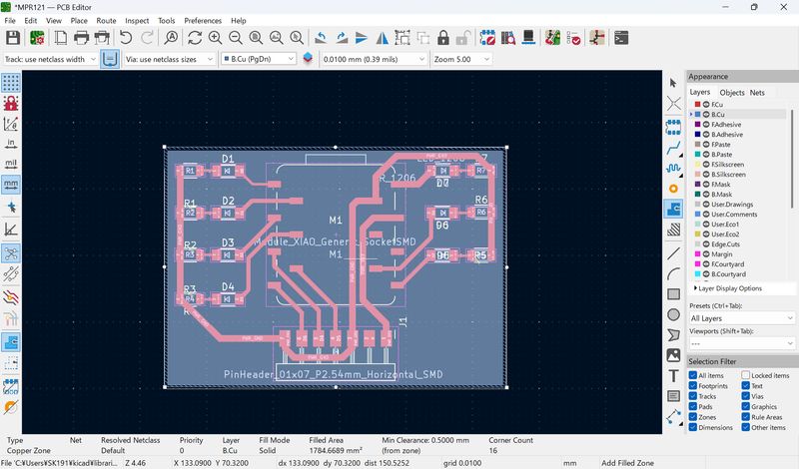This screenshot has width=799, height=469.
Task: Select the Add Via tool
Action: click(x=673, y=189)
